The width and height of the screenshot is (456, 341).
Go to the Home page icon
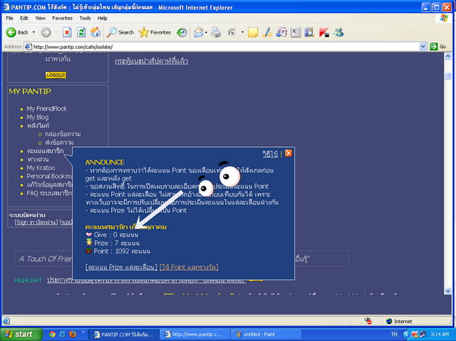point(95,33)
